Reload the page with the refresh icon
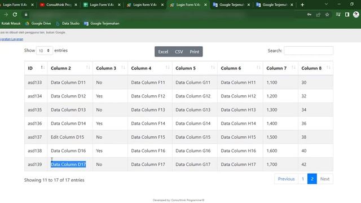 coord(15,15)
